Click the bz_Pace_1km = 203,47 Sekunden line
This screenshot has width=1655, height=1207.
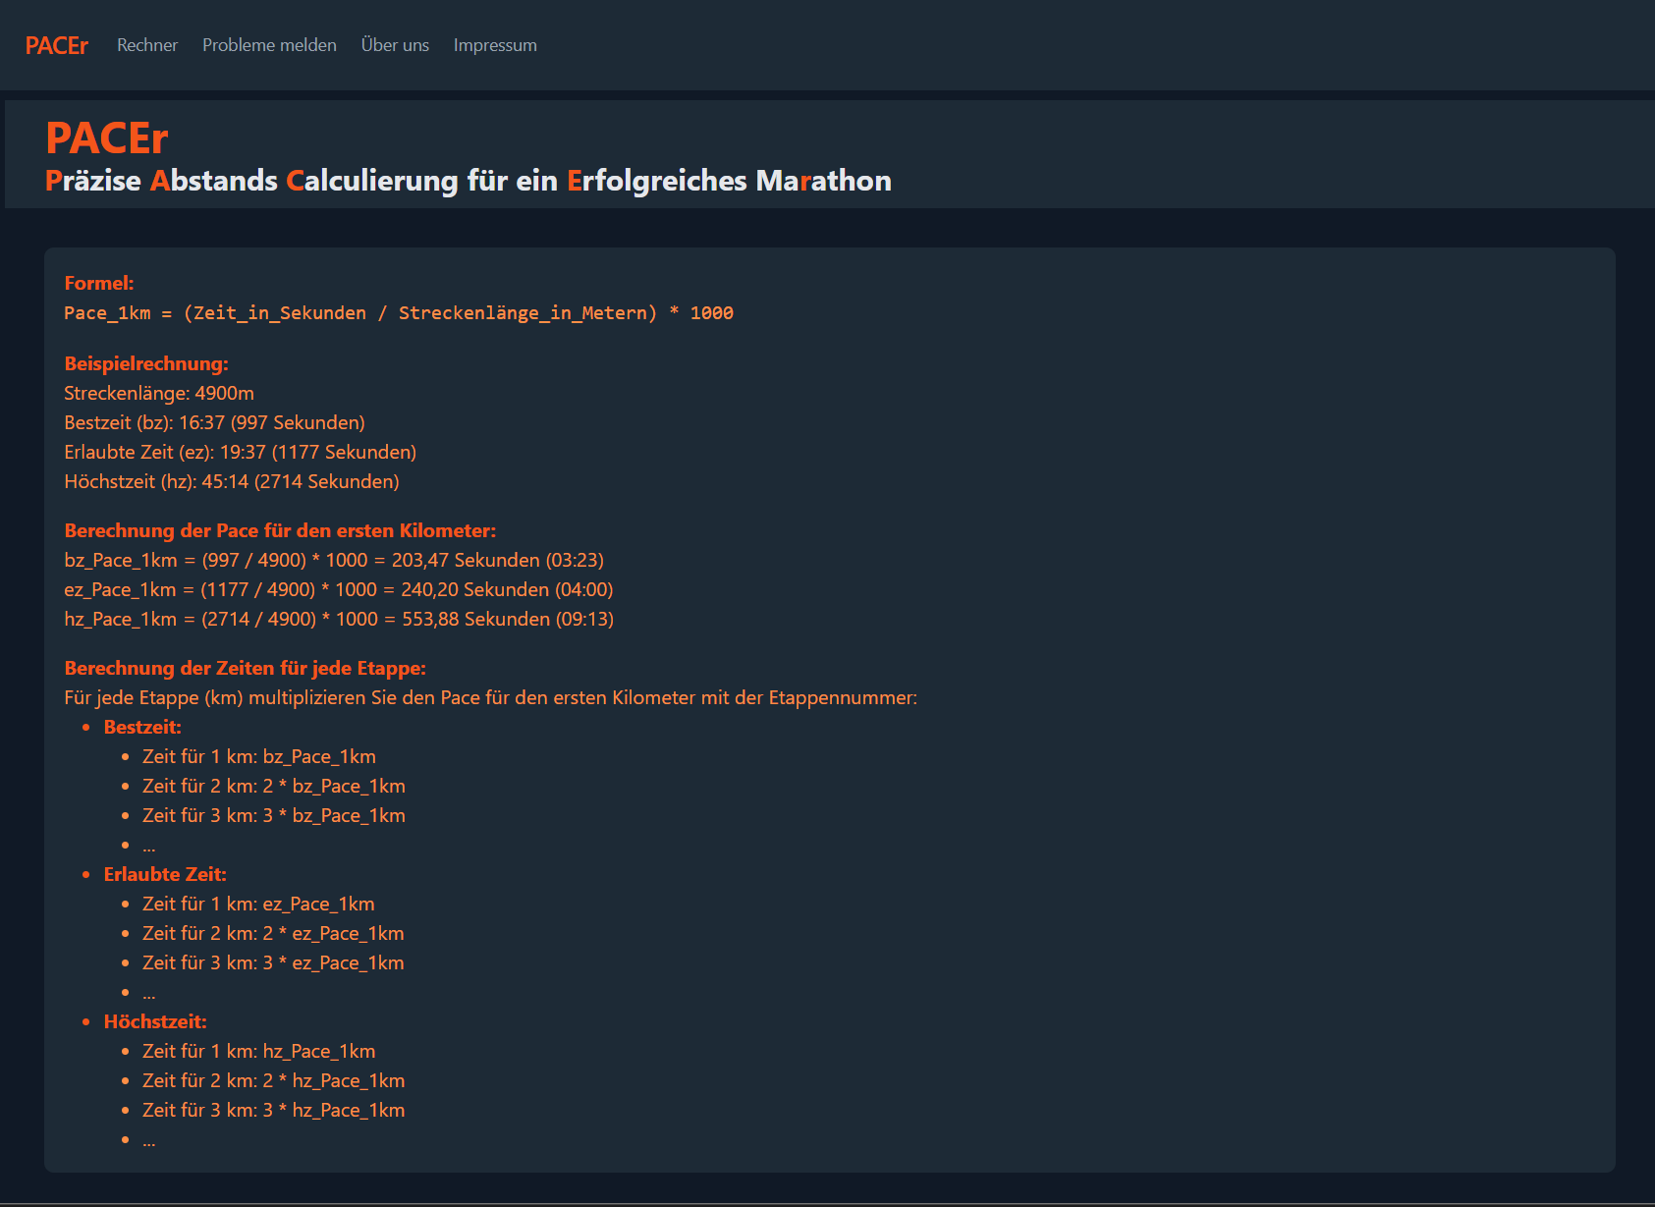pos(334,560)
